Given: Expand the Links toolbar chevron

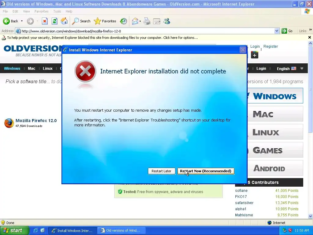Looking at the screenshot, I should [311, 30].
